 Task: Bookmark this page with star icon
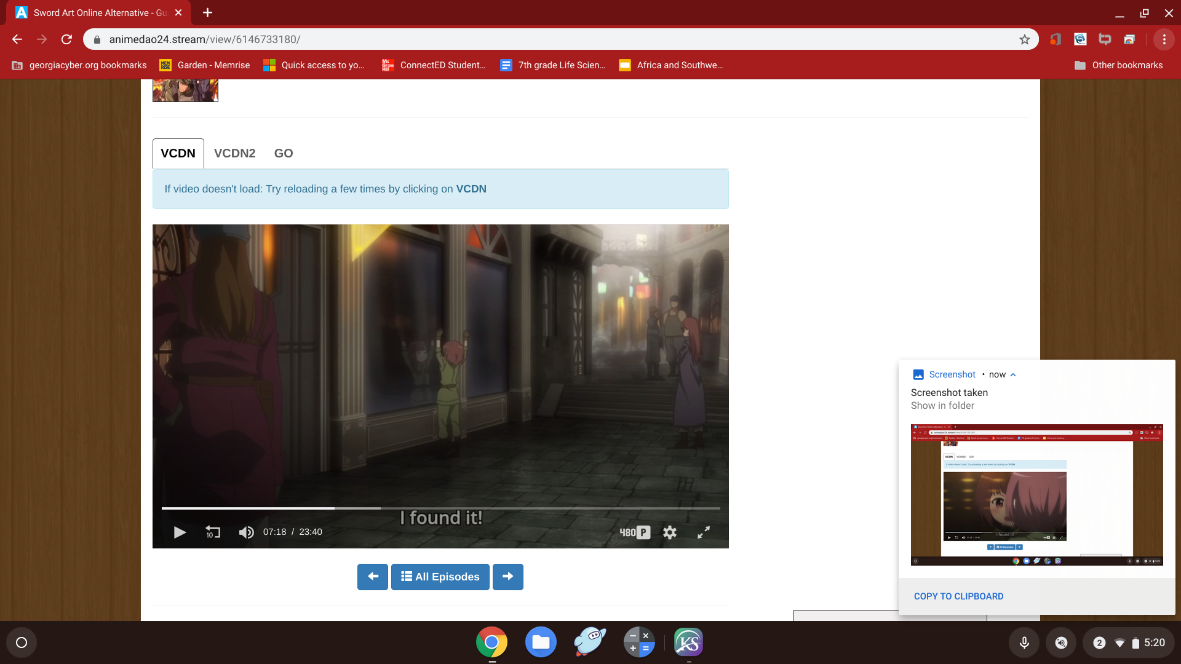coord(1025,39)
